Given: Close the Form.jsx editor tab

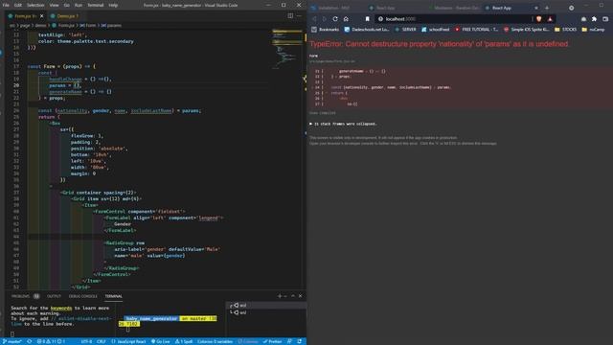Looking at the screenshot, I should point(42,16).
